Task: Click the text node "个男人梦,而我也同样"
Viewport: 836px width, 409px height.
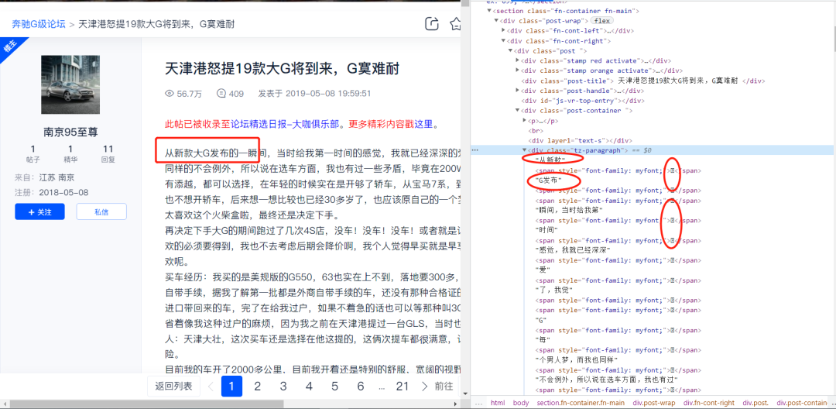Action: [x=576, y=360]
